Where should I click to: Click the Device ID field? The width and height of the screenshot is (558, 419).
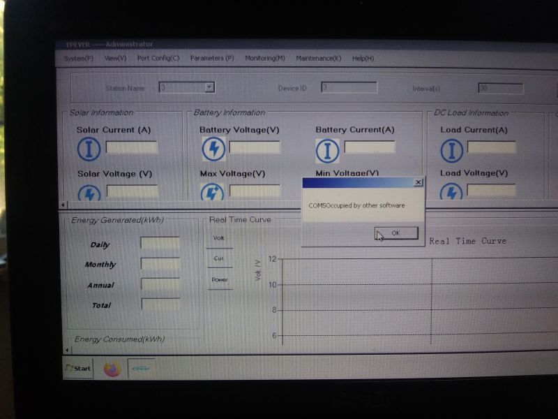click(349, 87)
